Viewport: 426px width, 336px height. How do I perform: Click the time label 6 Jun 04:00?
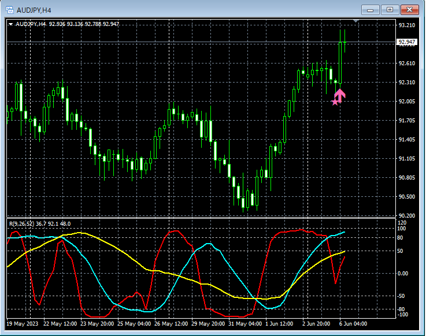(x=353, y=324)
